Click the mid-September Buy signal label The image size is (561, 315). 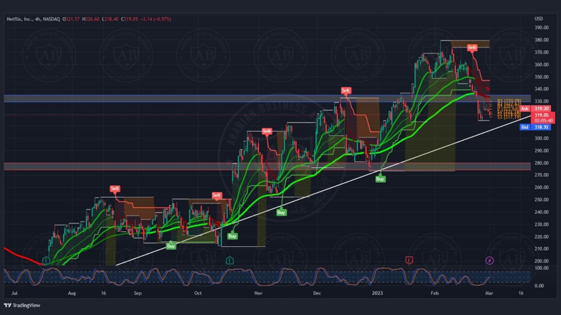pos(171,246)
